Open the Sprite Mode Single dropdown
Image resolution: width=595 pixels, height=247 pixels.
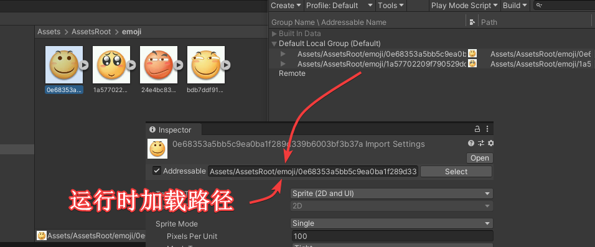391,223
